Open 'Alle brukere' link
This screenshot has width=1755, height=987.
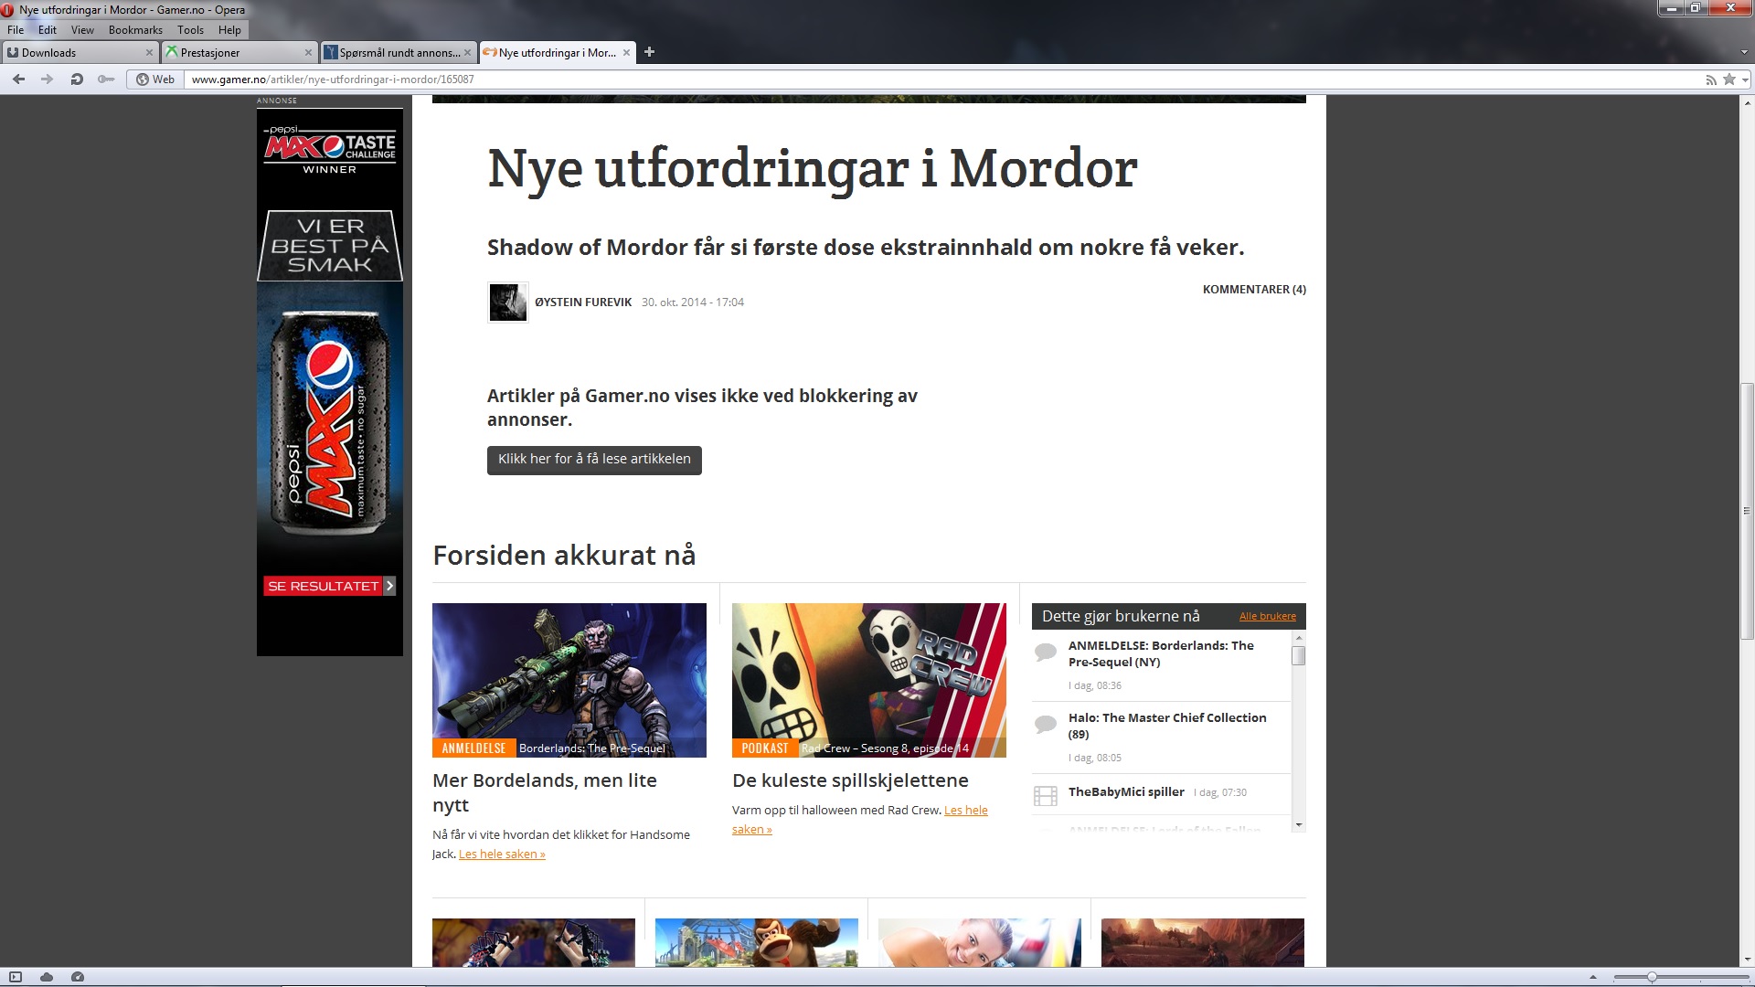tap(1267, 617)
